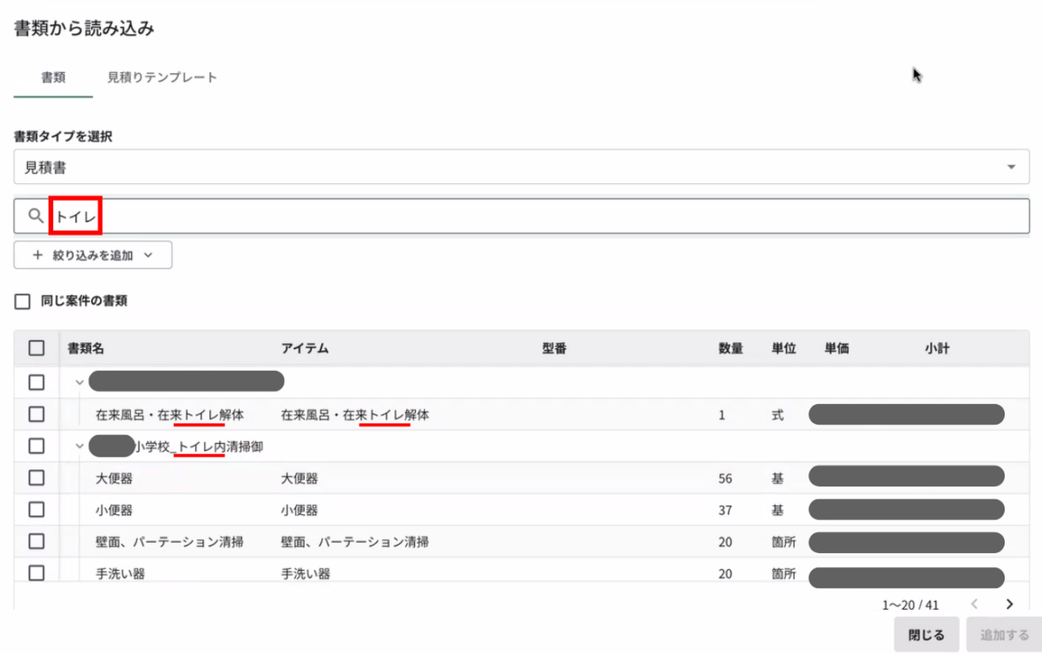This screenshot has height=654, width=1042.
Task: Check the 大便器 row checkbox
Action: [36, 478]
